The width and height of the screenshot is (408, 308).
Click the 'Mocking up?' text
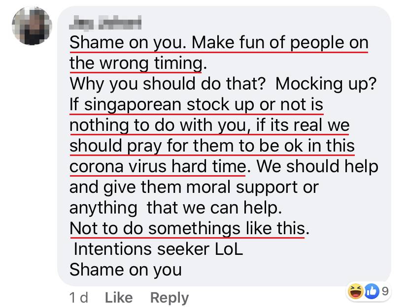(326, 84)
